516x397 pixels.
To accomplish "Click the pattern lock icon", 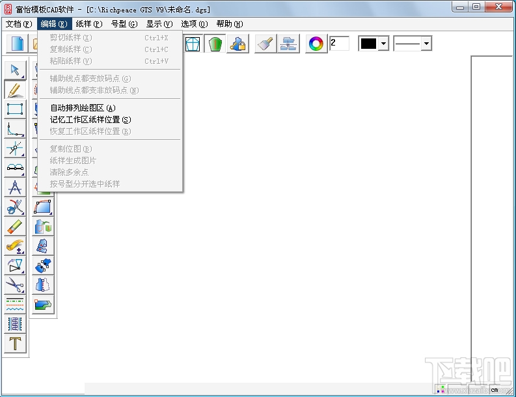I will [238, 44].
